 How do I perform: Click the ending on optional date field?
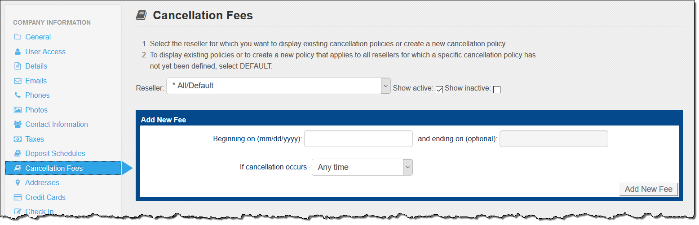[x=554, y=139]
